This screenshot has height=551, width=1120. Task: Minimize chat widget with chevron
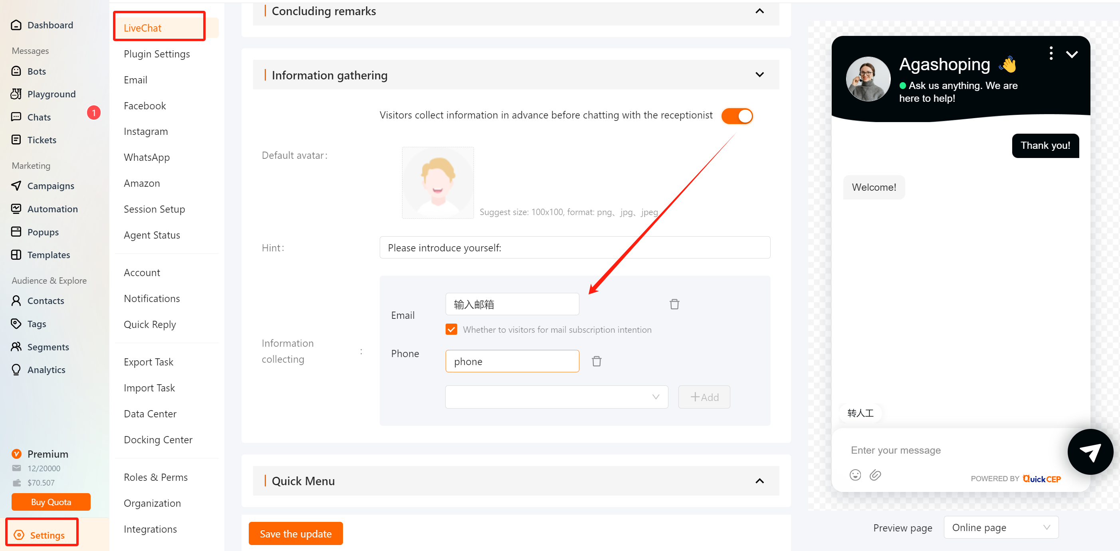[x=1072, y=54]
